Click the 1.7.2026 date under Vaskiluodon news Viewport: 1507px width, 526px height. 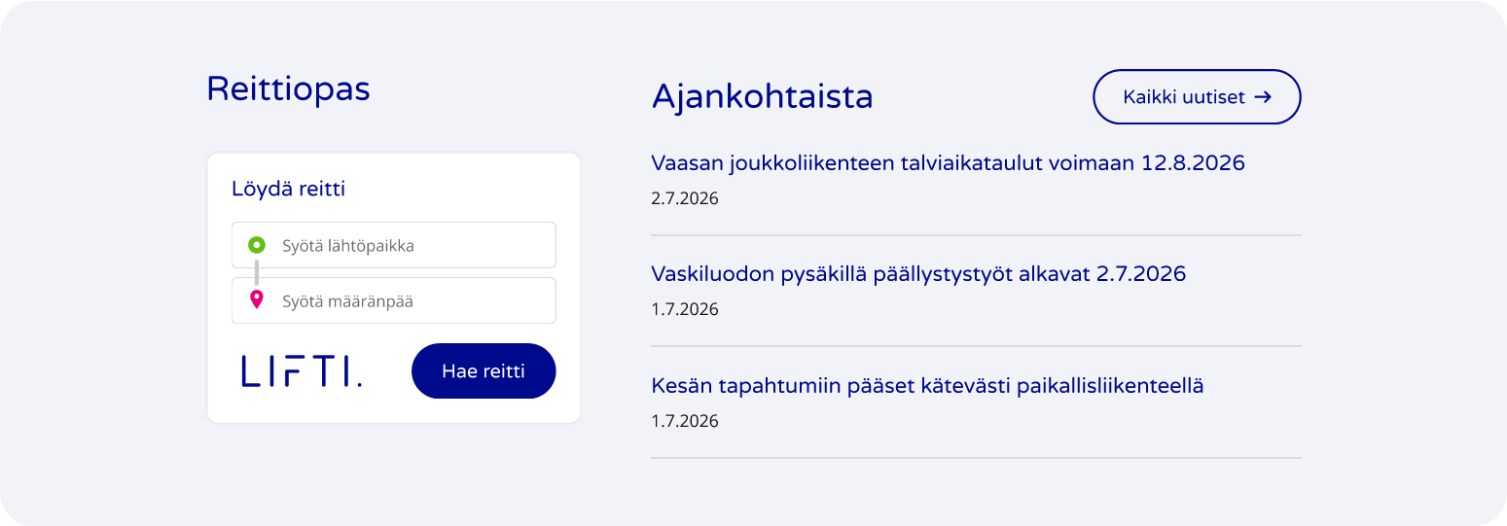(x=685, y=309)
